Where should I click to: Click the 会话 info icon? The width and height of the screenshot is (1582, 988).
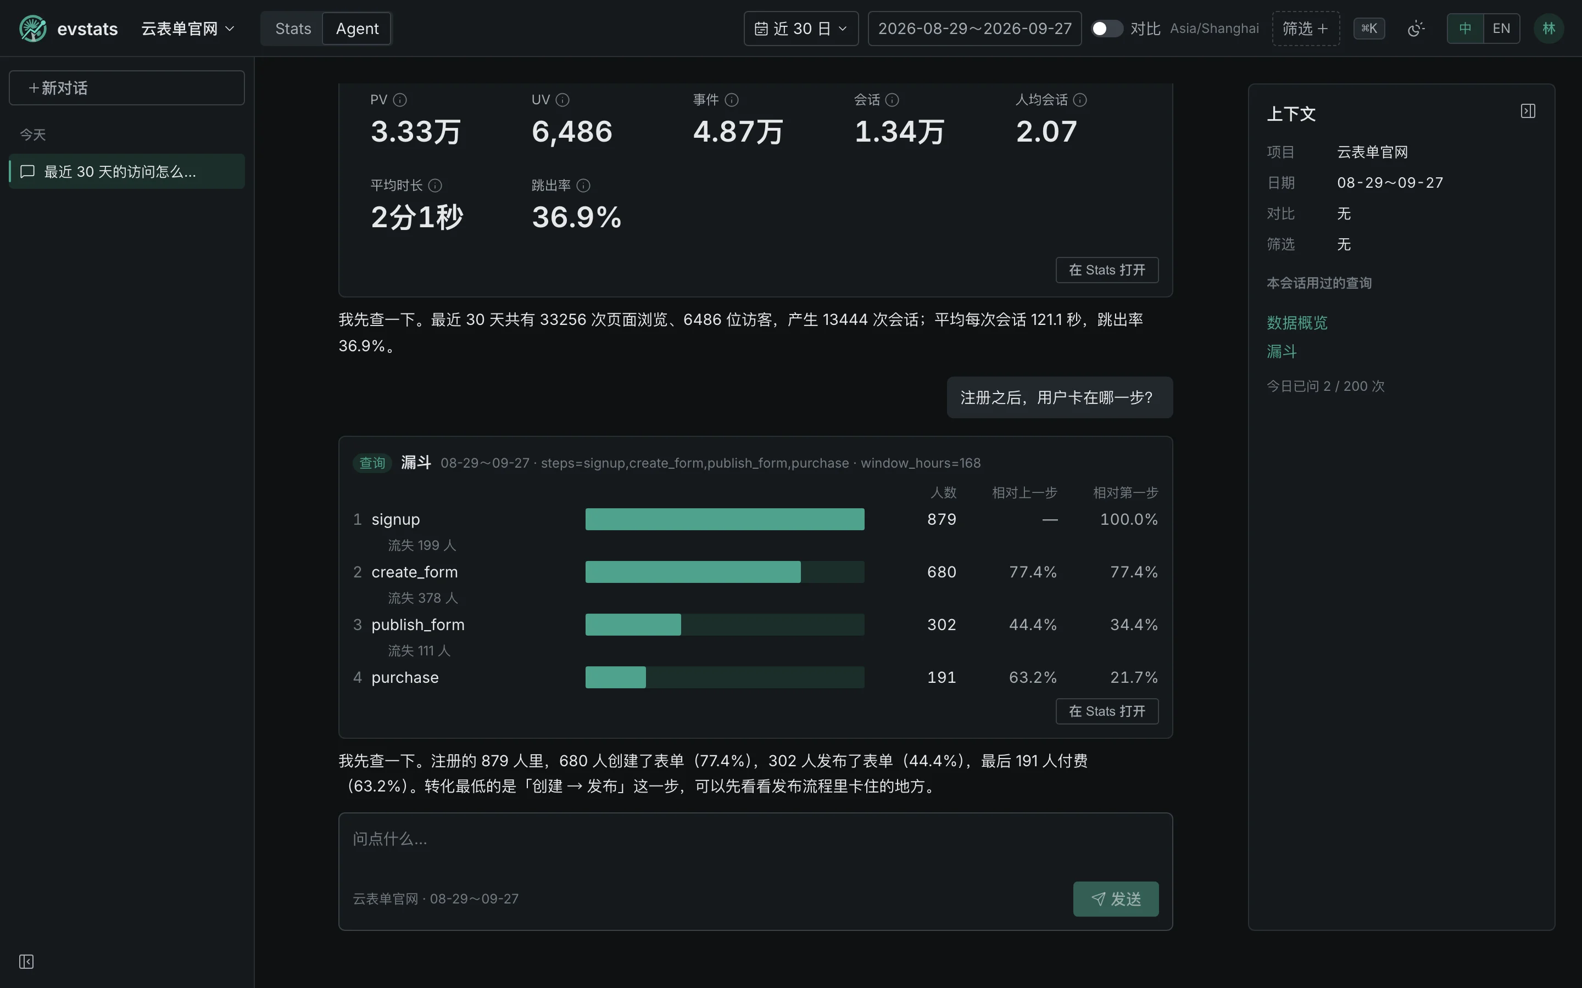point(892,100)
